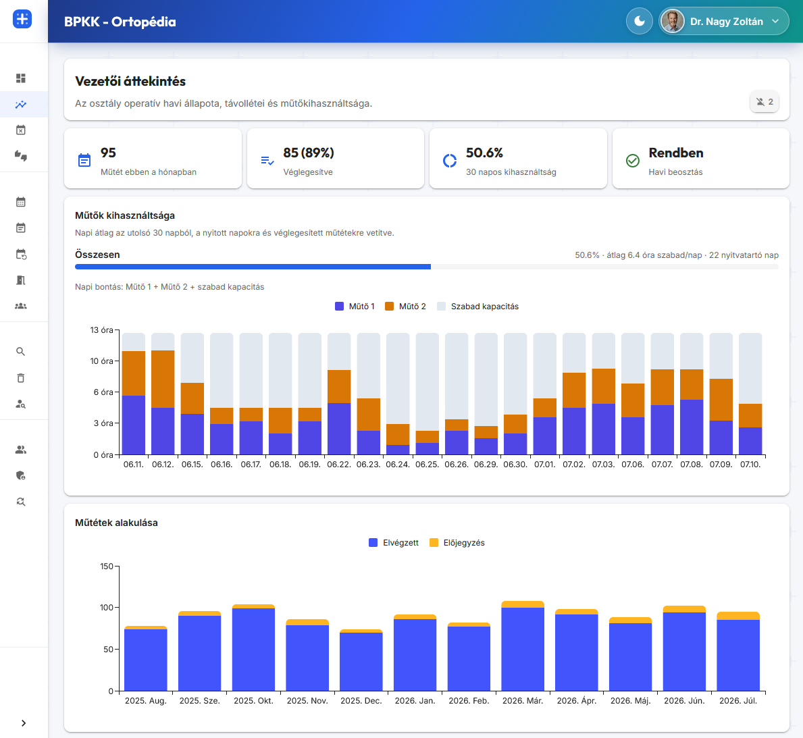Click the absent staff badge showing 2
The height and width of the screenshot is (738, 803).
pyautogui.click(x=764, y=102)
